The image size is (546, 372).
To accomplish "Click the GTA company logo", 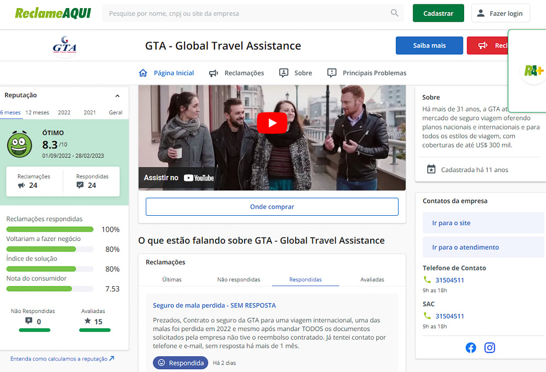I will (x=65, y=46).
